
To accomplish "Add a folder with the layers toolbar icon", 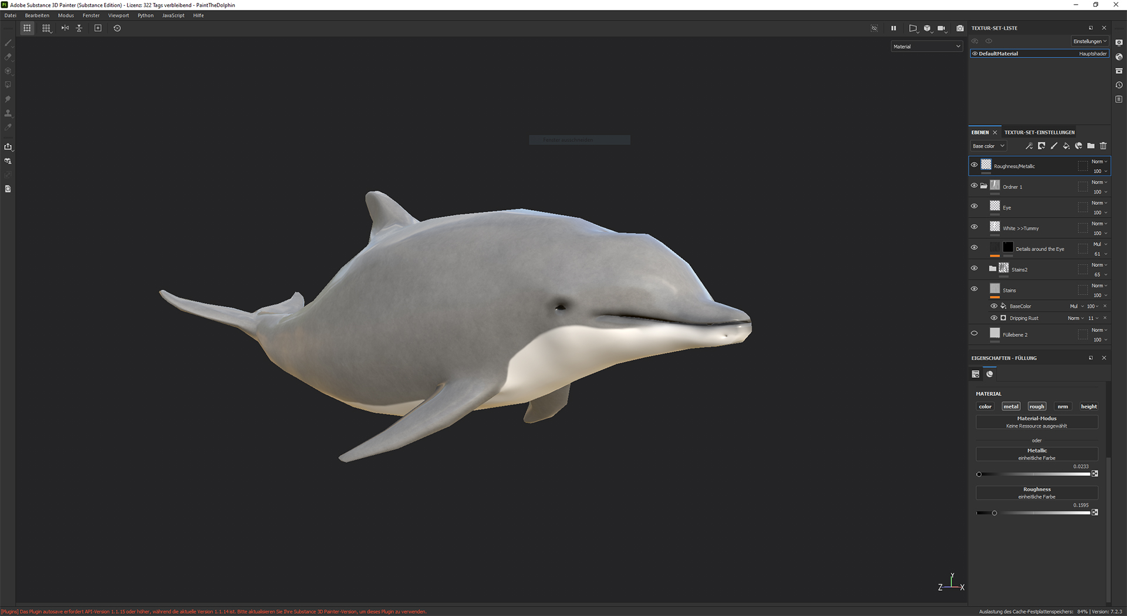I will [1091, 146].
